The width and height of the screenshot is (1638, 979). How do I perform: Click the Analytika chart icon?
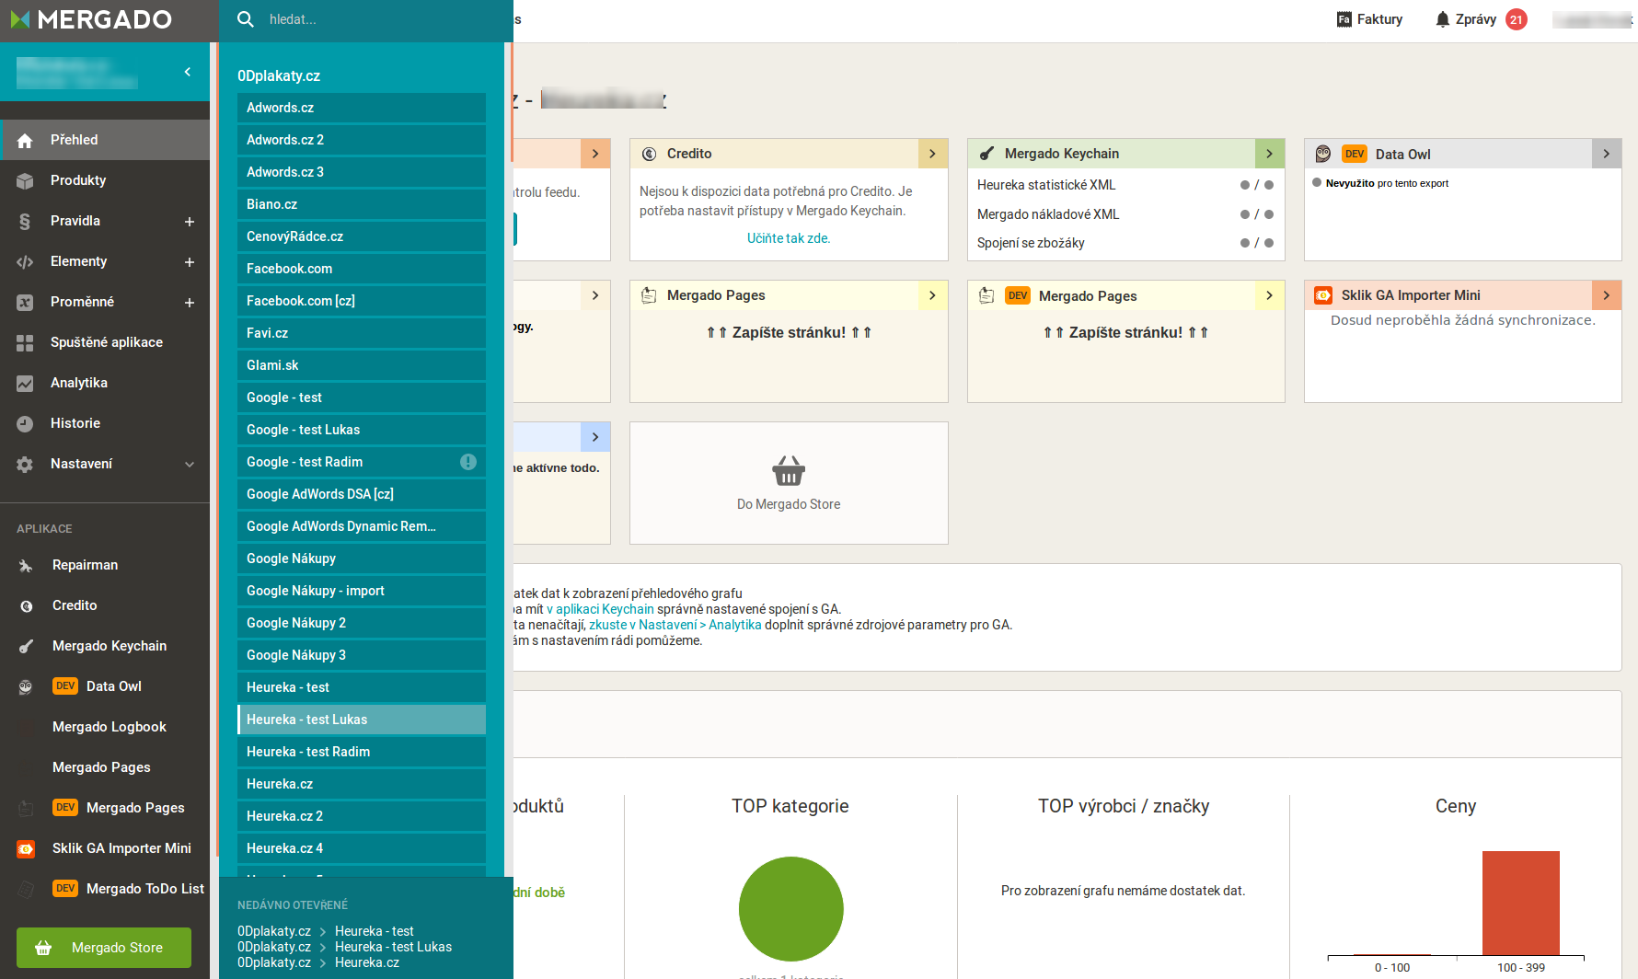(25, 384)
